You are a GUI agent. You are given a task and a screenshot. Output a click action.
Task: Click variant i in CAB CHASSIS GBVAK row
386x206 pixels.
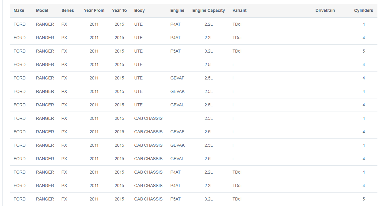(233, 145)
